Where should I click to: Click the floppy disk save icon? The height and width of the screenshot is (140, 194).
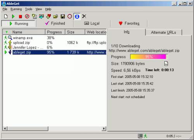pos(63,16)
